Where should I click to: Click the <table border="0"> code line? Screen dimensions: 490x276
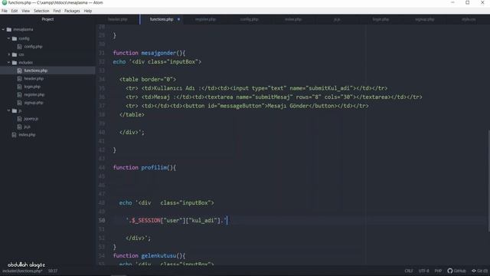coord(148,80)
